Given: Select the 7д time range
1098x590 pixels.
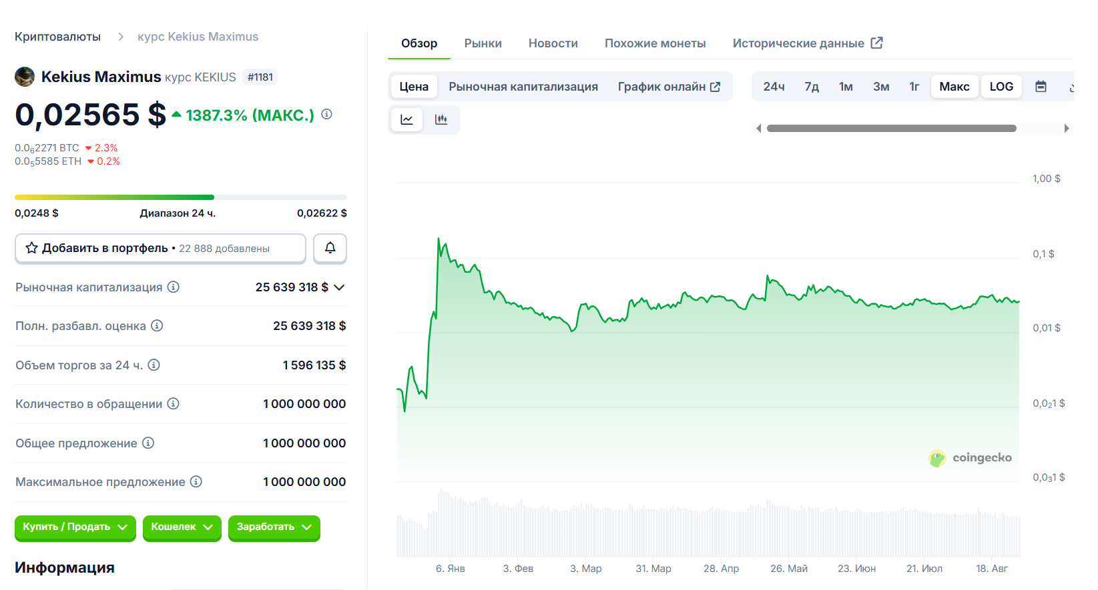Looking at the screenshot, I should [812, 87].
